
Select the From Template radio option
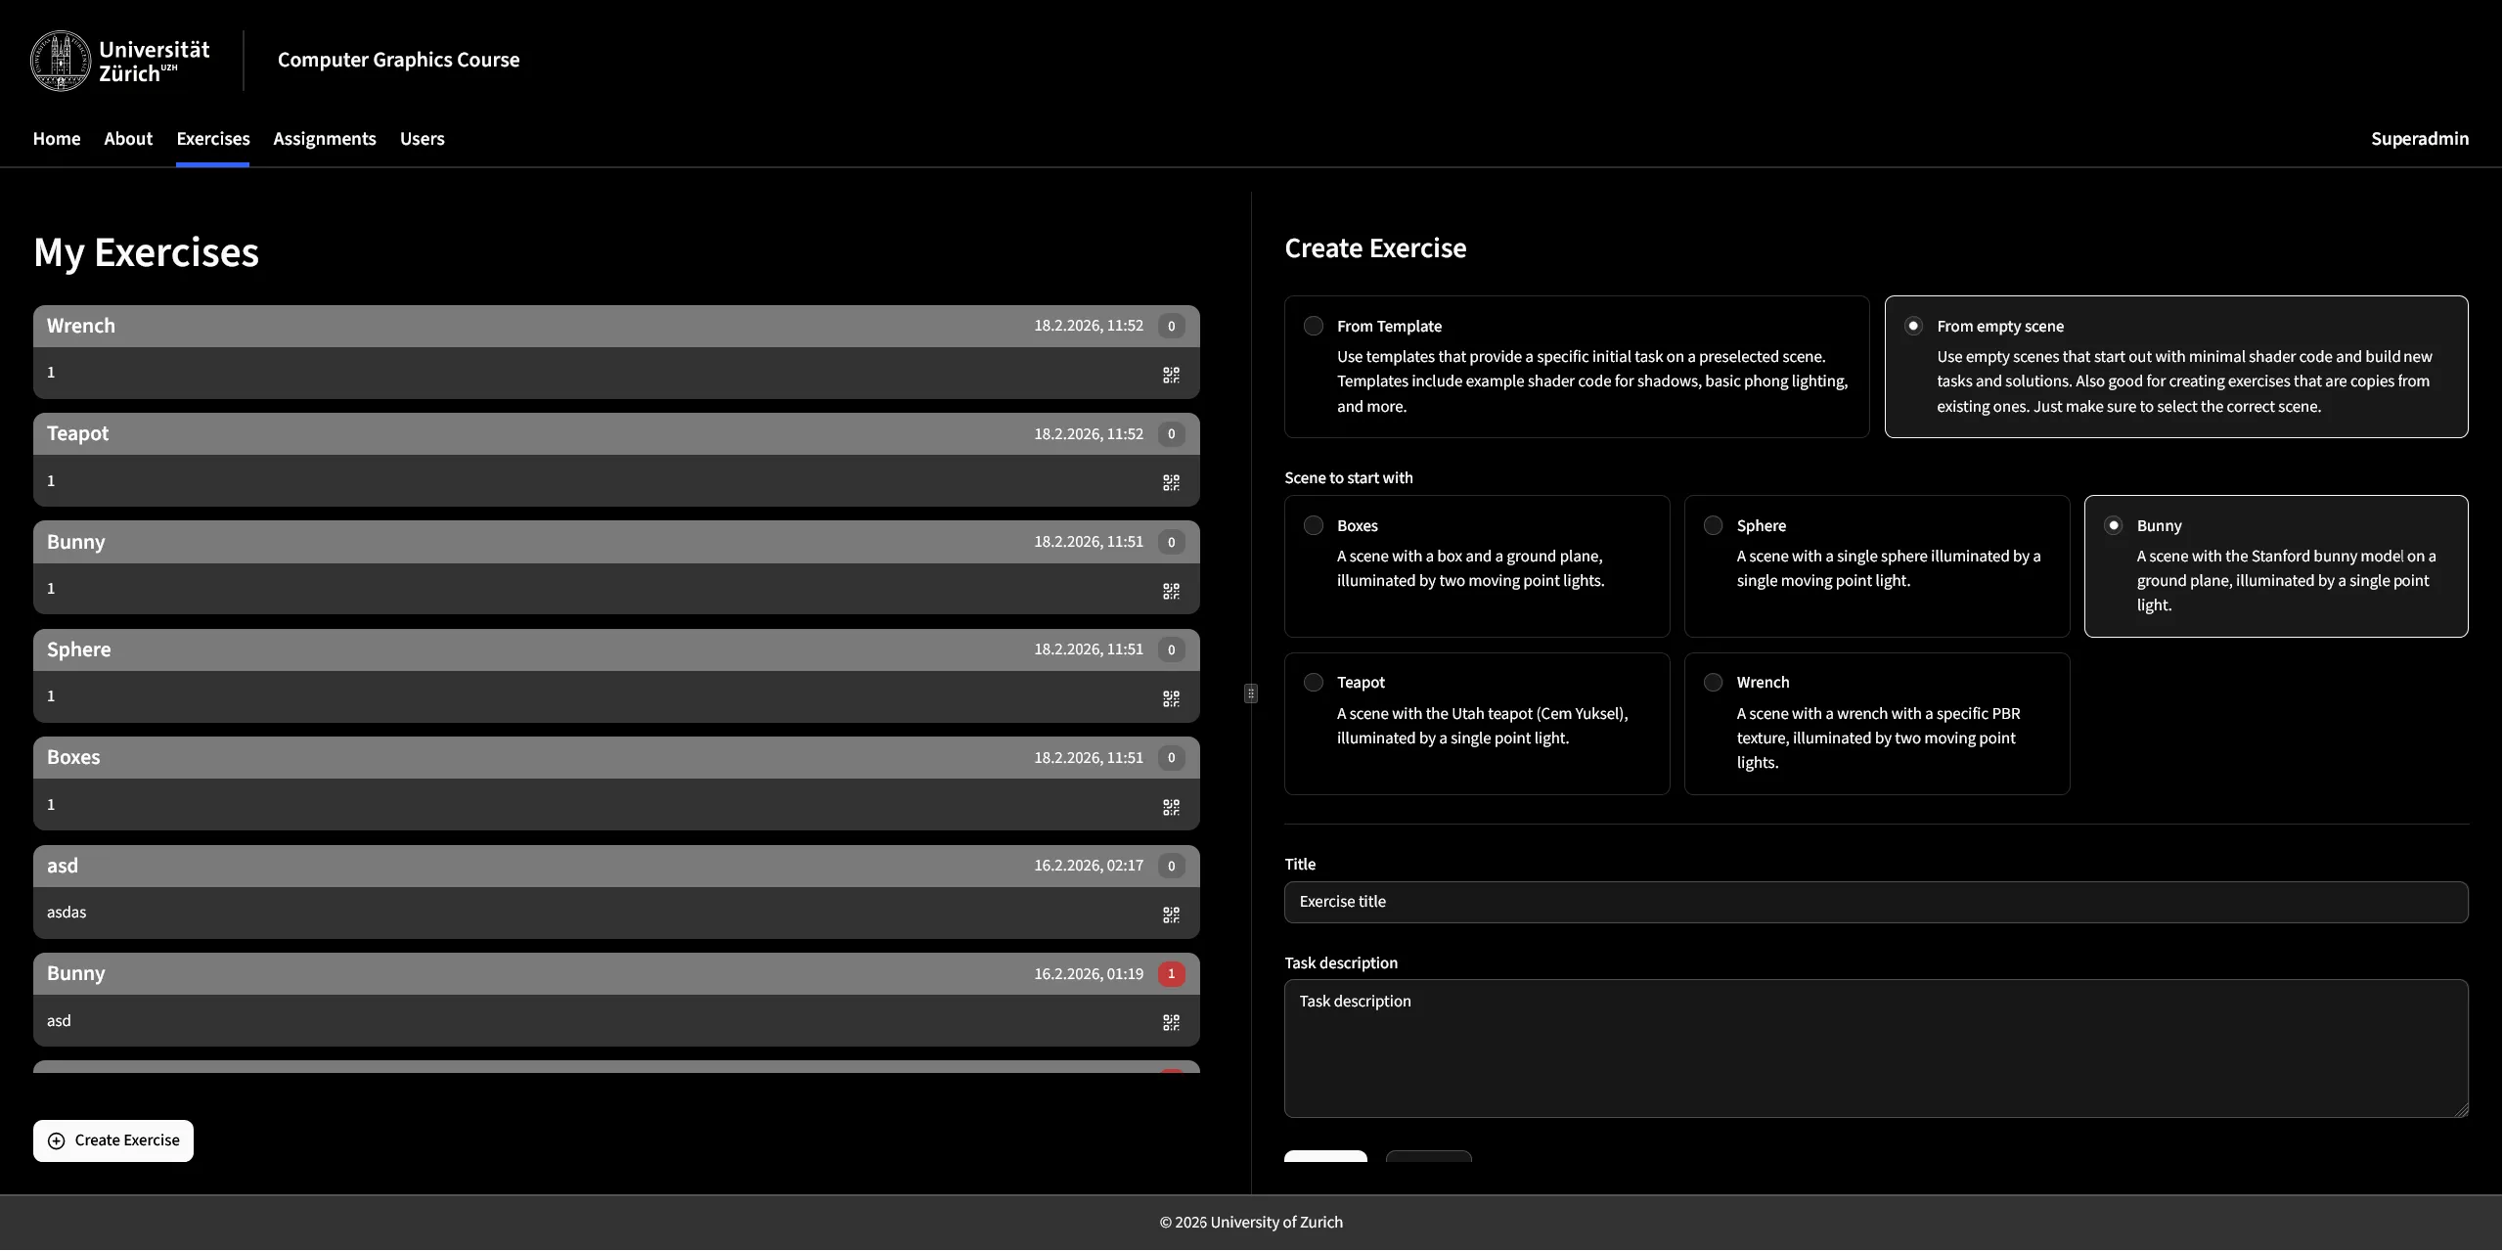(1314, 326)
